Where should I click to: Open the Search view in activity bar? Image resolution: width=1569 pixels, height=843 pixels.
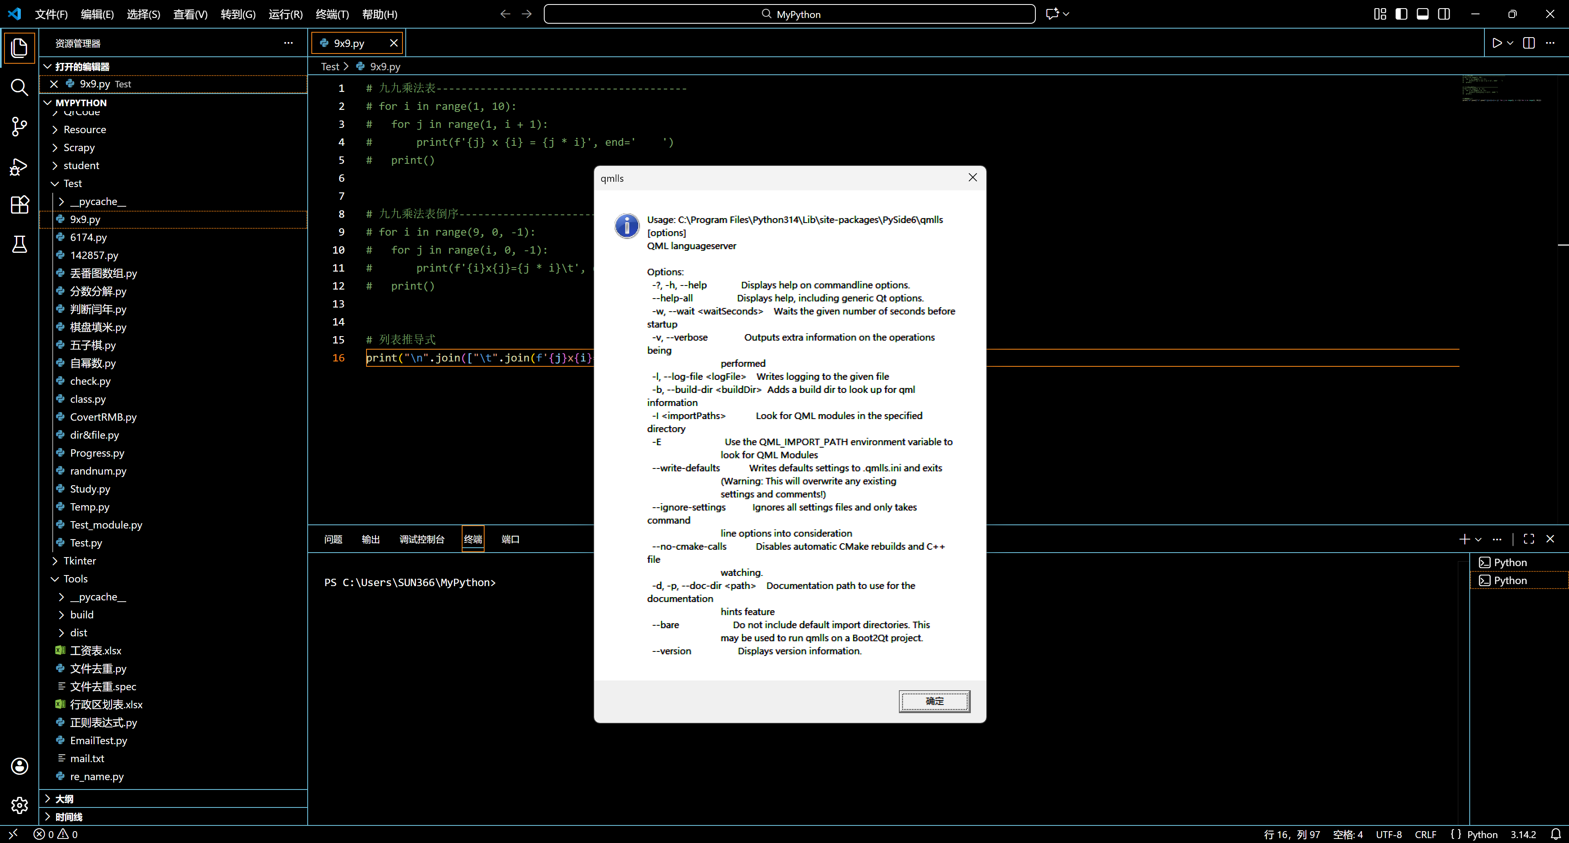(20, 87)
